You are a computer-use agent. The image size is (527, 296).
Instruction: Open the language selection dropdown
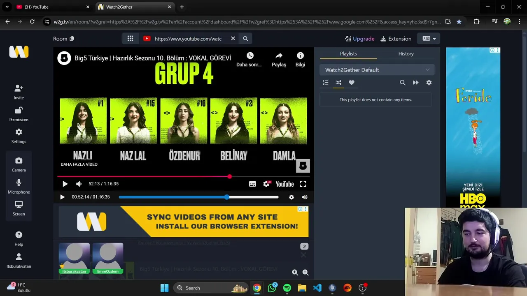click(x=429, y=39)
